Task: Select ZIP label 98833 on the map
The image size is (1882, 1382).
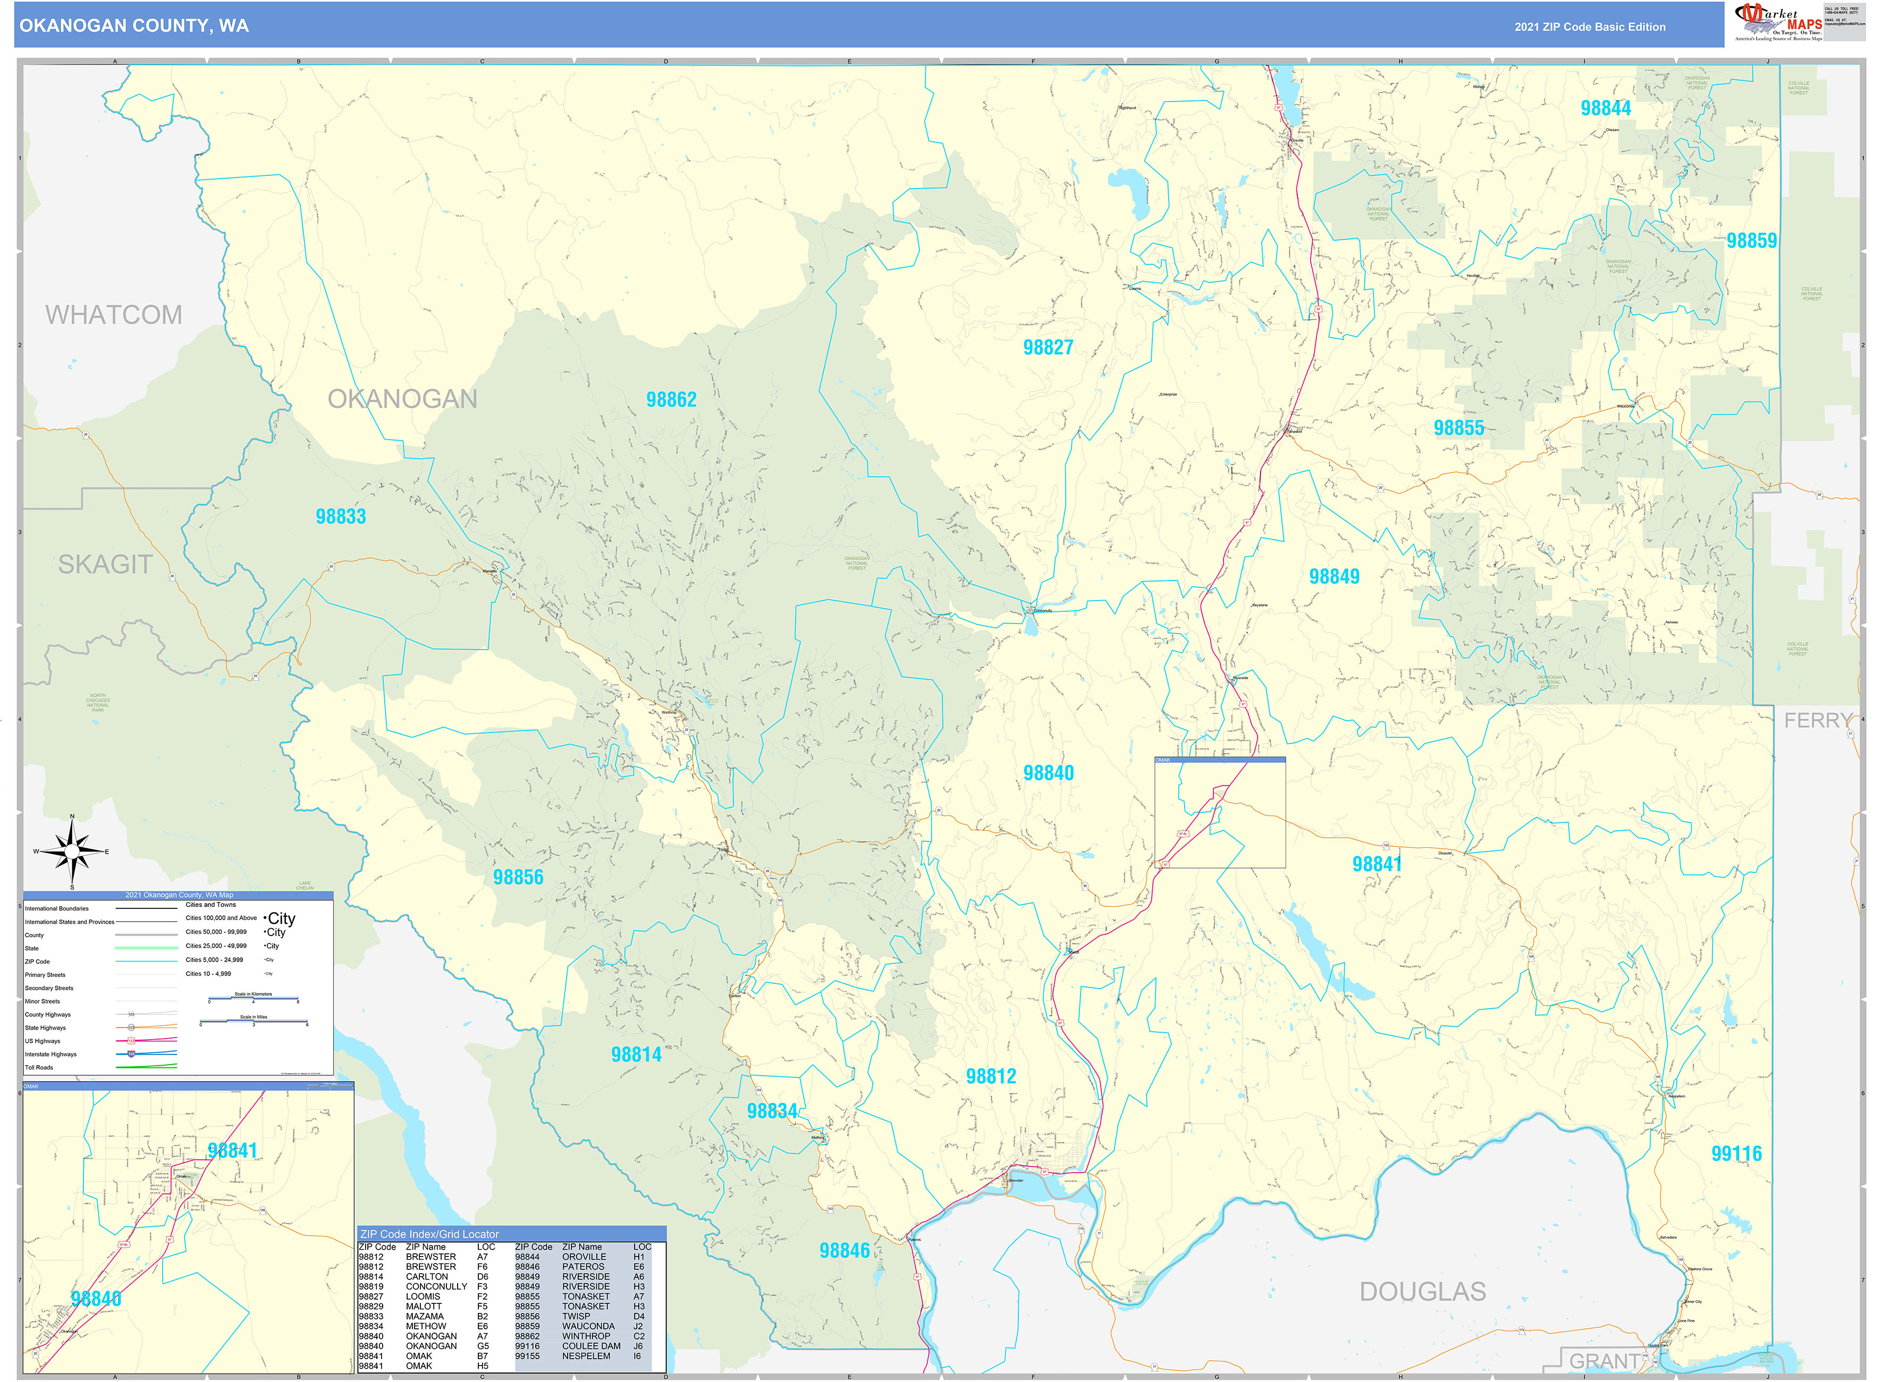Action: pyautogui.click(x=341, y=517)
